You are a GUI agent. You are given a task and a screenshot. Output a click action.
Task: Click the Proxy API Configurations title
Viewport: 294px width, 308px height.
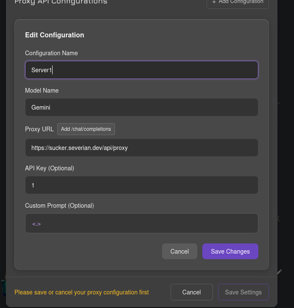[x=61, y=2]
